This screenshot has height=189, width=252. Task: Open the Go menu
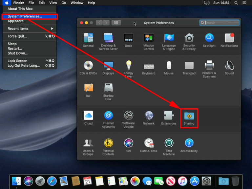[x=64, y=3]
